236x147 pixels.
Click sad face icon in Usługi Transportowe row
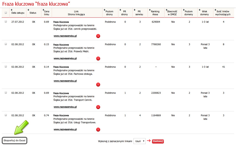[x=98, y=130]
